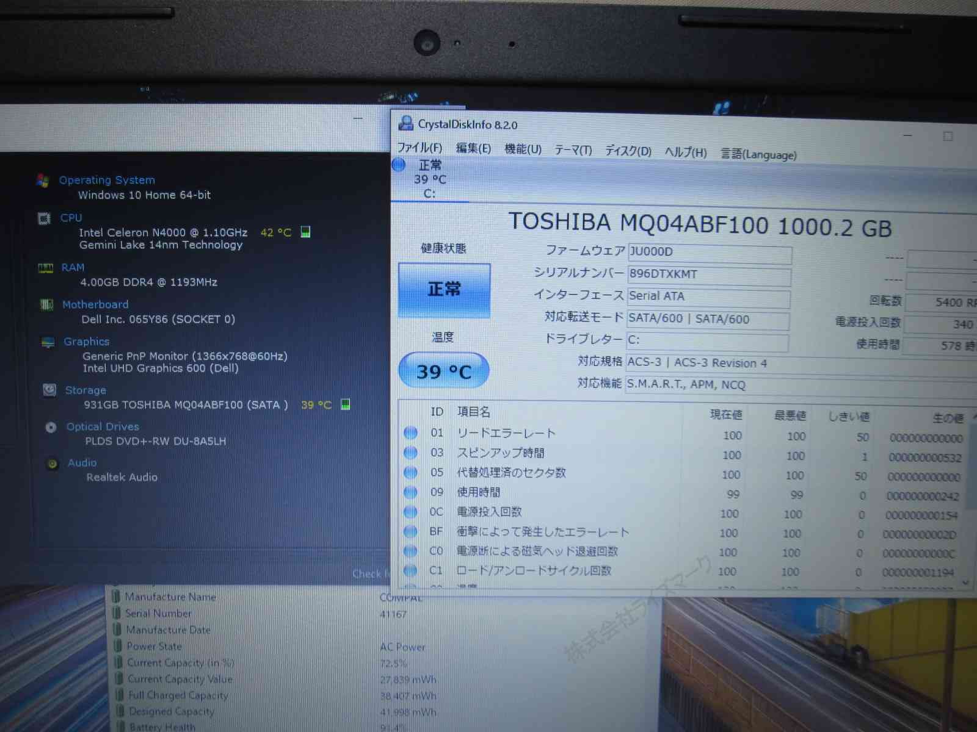Open the Storage section link
977x732 pixels.
click(x=85, y=390)
